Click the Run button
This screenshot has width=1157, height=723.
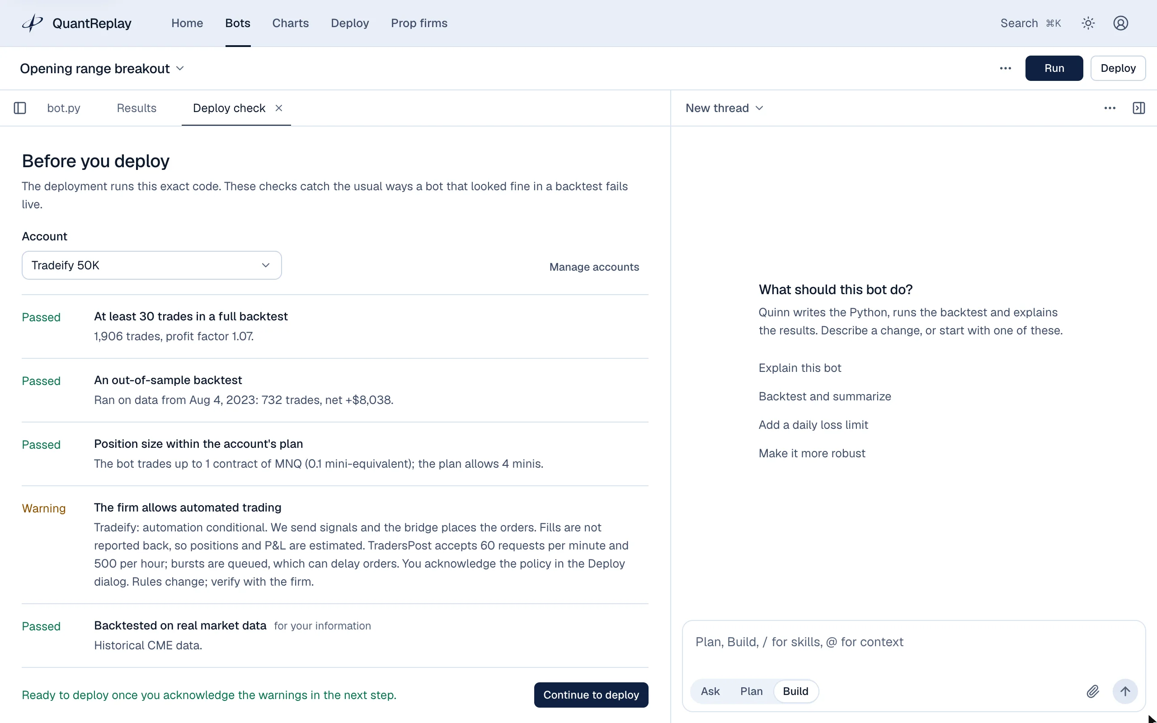[x=1054, y=68]
